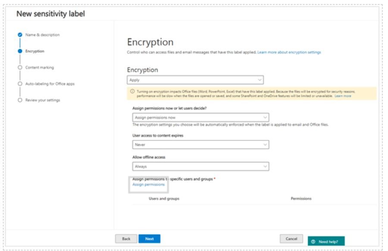The width and height of the screenshot is (388, 251).
Task: Click the filled Encryption step indicator circle
Action: pyautogui.click(x=20, y=51)
